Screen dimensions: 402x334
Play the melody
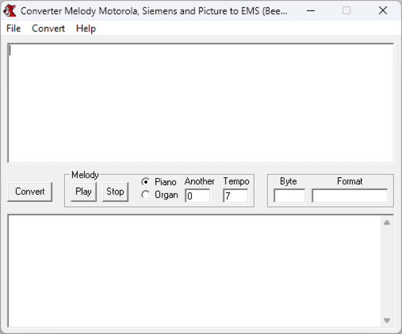tap(84, 192)
